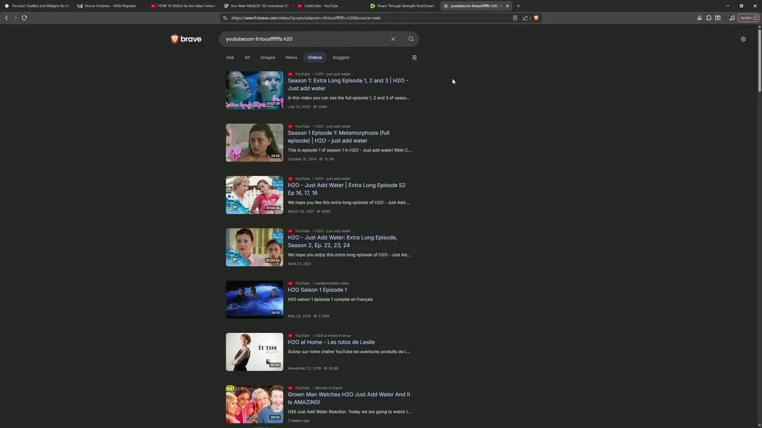The image size is (762, 428).
Task: Open 'Grown Man Watches H2O Just Add Water' link
Action: [x=349, y=398]
